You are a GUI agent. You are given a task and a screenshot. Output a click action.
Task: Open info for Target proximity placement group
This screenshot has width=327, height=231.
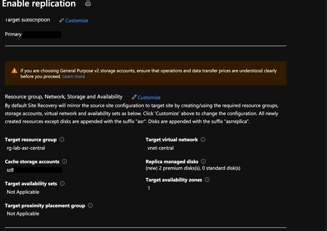pyautogui.click(x=90, y=206)
